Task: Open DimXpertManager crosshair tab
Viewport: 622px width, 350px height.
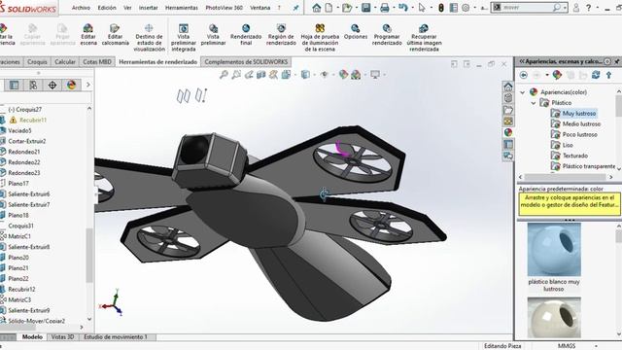Action: 52,85
